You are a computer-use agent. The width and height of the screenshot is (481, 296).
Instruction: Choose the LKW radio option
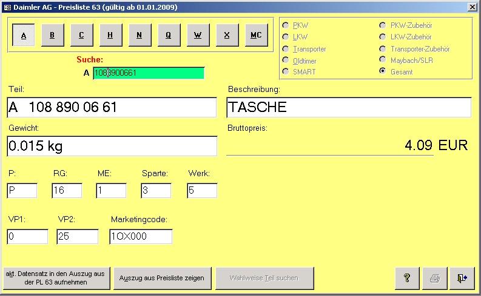click(286, 37)
